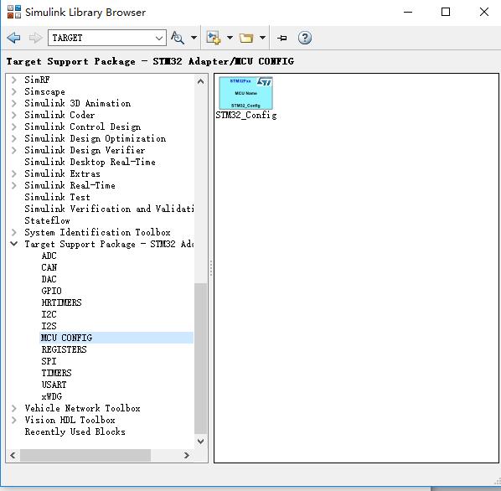Select Simulink Desktop Real-Time library
The width and height of the screenshot is (501, 491).
click(90, 162)
